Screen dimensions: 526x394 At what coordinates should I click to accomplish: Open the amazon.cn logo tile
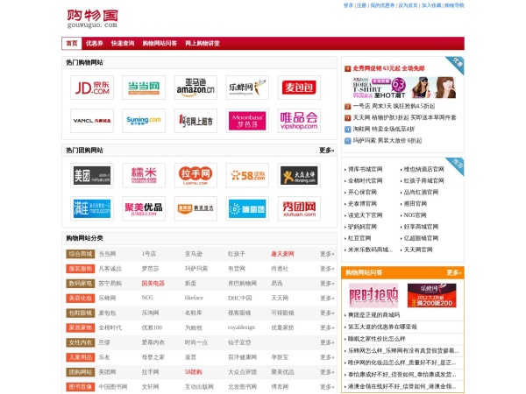(x=195, y=88)
